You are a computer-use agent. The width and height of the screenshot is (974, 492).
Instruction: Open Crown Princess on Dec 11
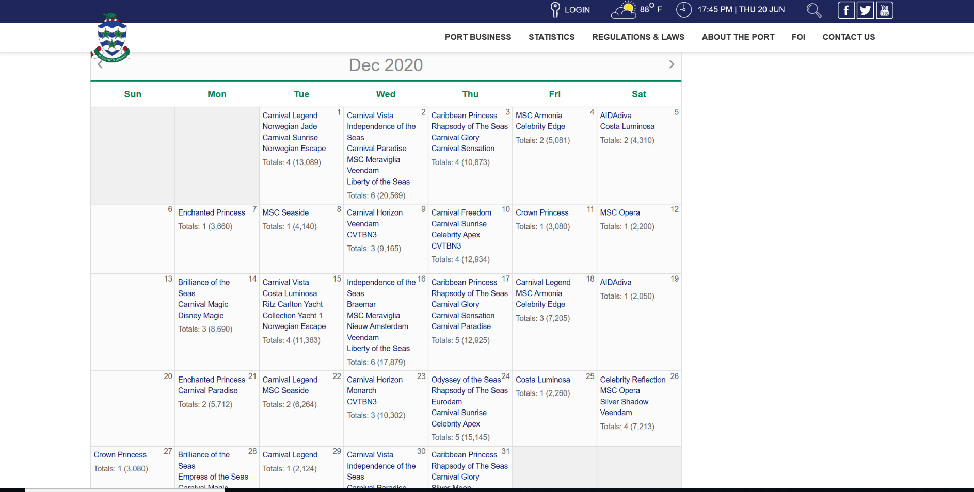click(542, 212)
